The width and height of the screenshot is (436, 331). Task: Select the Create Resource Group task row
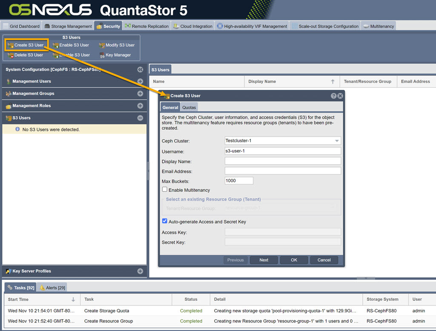[x=220, y=321]
